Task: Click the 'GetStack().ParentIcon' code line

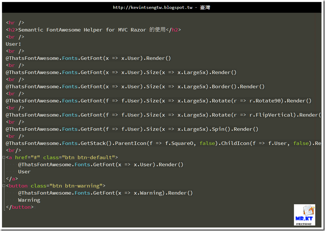Action: tap(163, 143)
